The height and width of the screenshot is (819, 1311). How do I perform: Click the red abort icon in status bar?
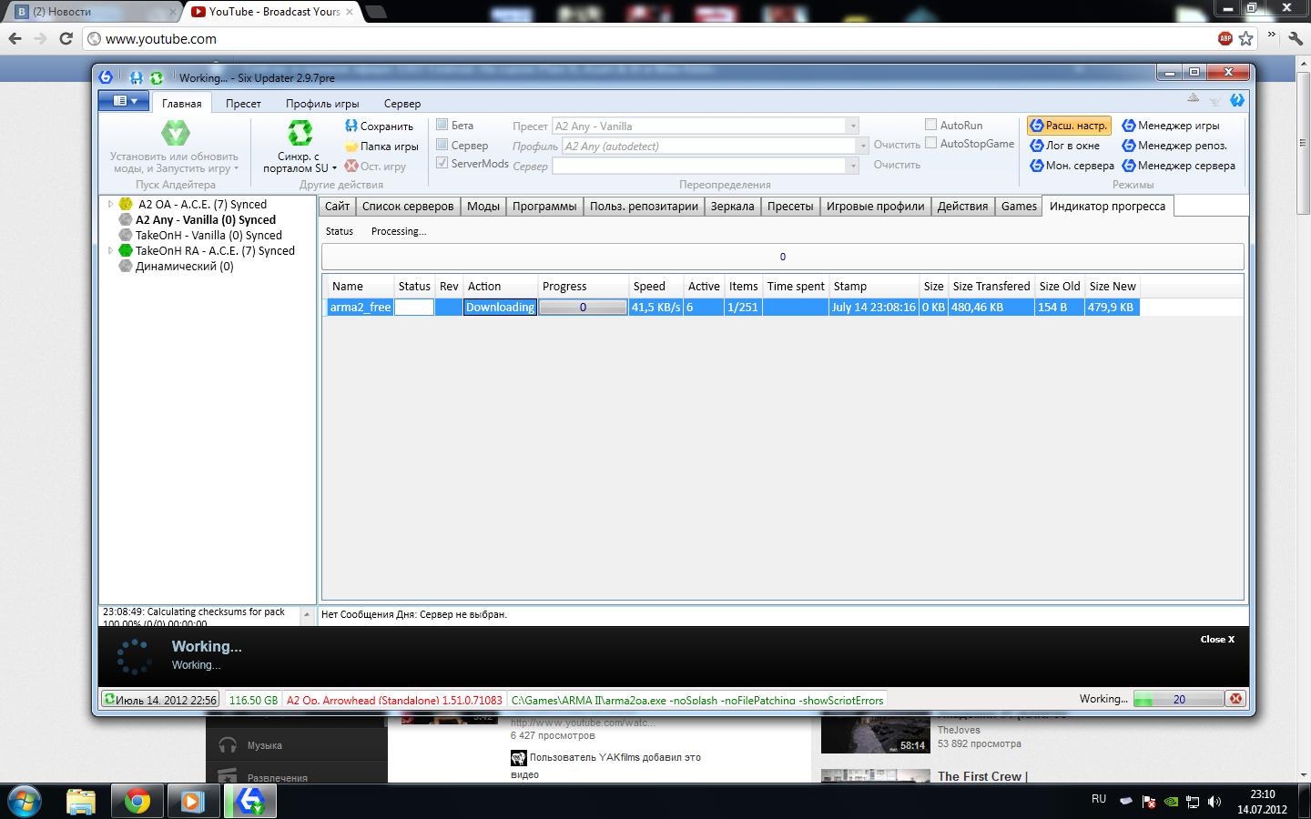pos(1235,699)
